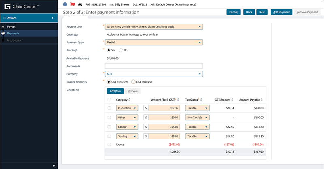Select all line items header checkbox
Screen dimensions: 324x169
pos(109,100)
